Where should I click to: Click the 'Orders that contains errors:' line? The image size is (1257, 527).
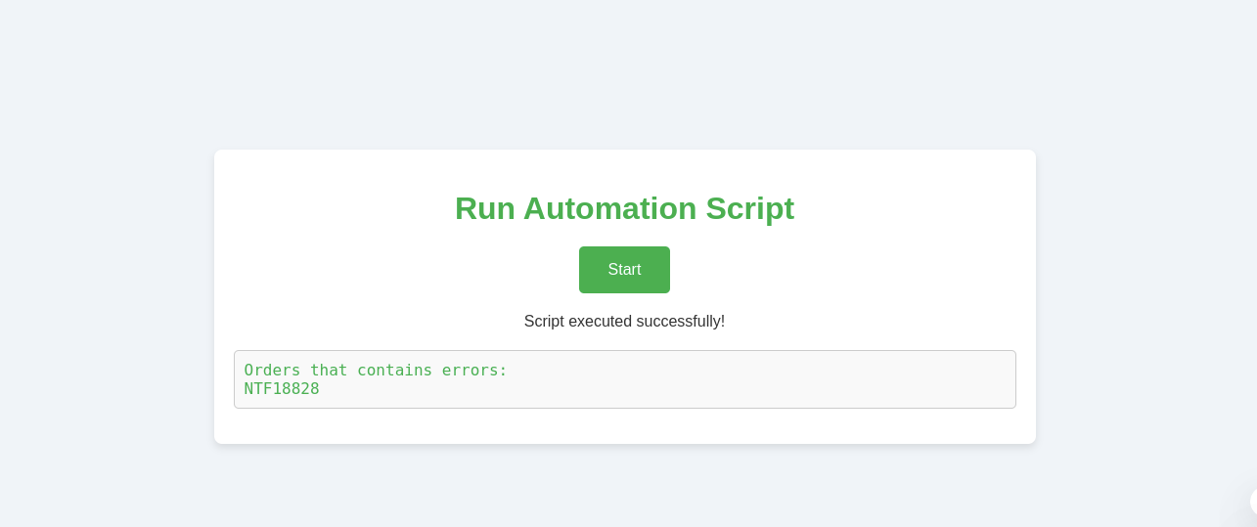pos(376,371)
